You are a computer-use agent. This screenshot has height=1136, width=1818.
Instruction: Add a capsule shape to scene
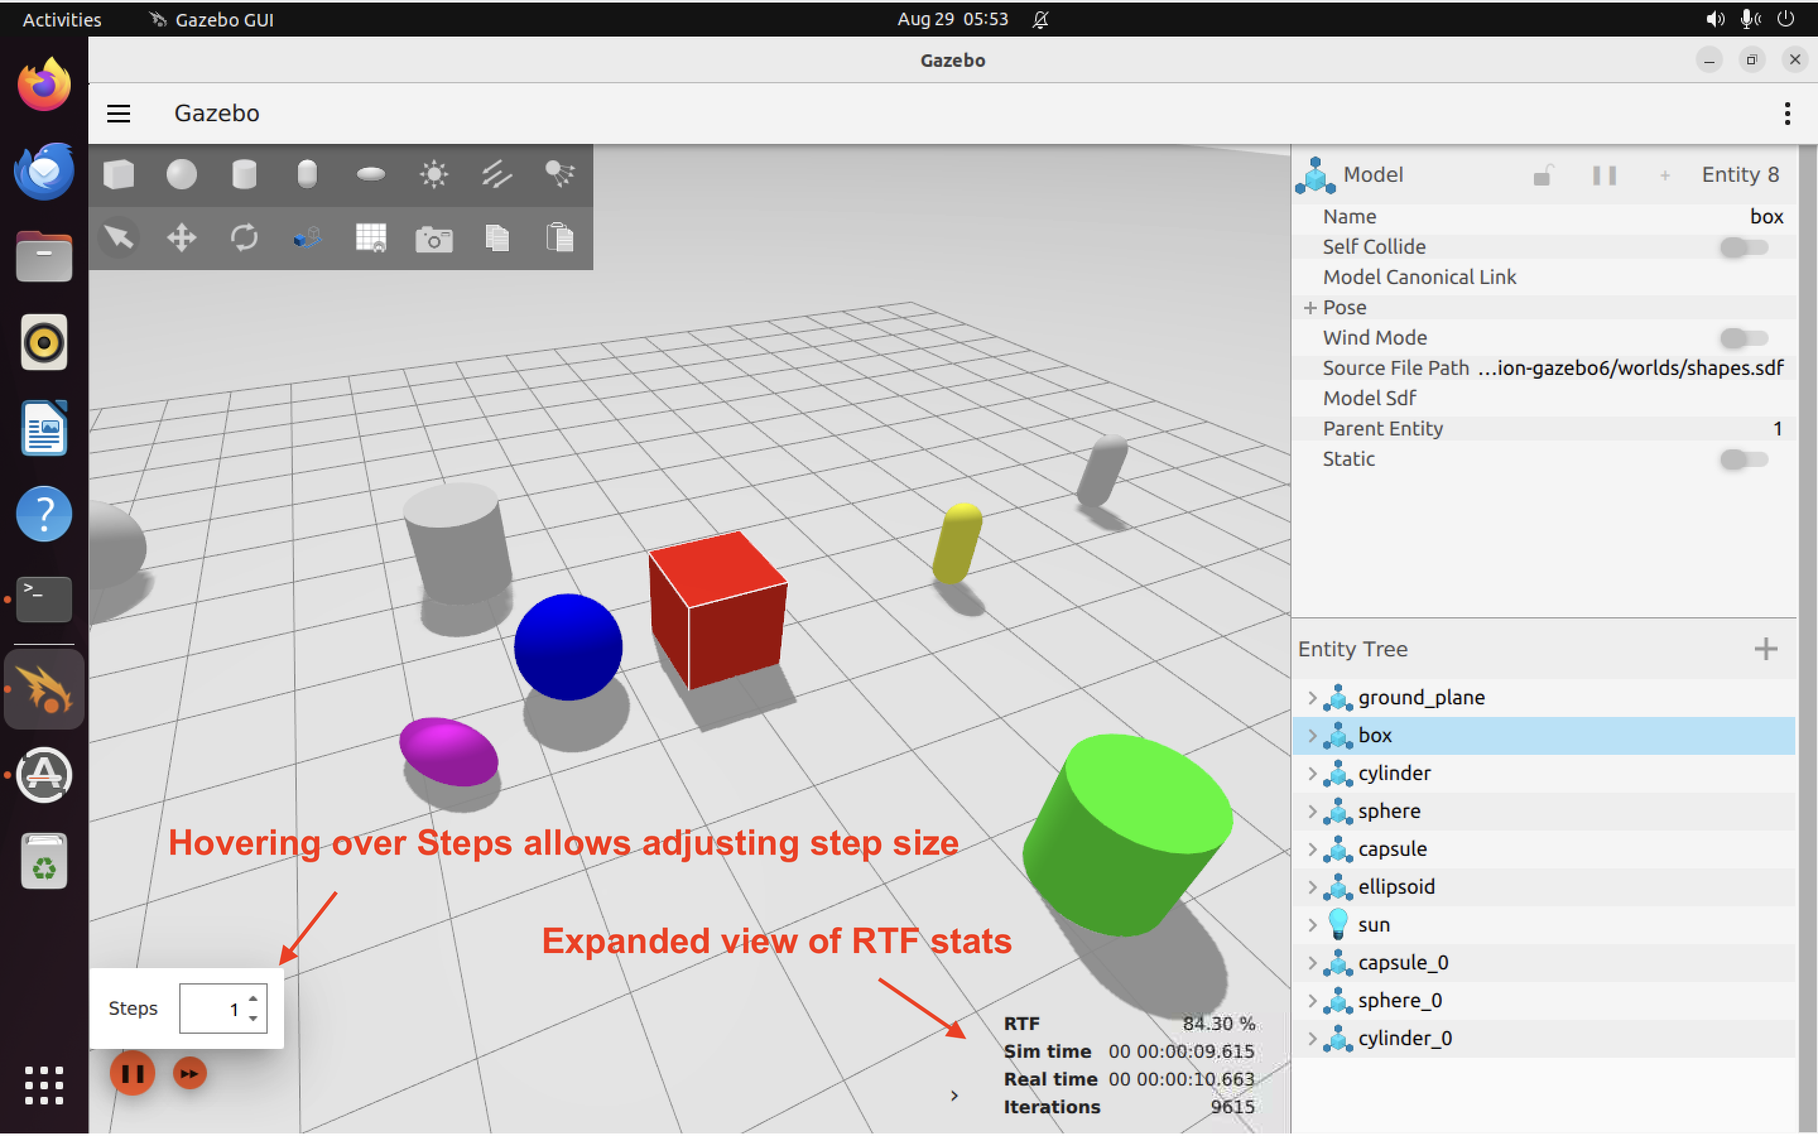(x=307, y=174)
